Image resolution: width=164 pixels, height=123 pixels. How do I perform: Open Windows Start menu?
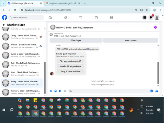(x=4, y=110)
